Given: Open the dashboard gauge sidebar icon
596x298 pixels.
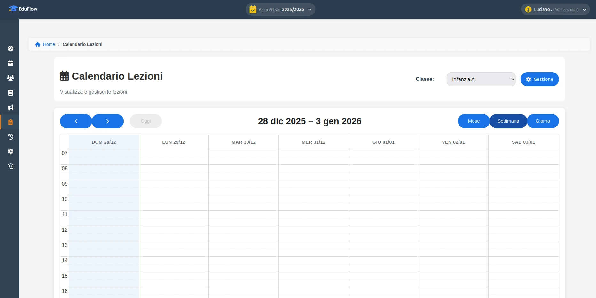Looking at the screenshot, I should pyautogui.click(x=11, y=49).
